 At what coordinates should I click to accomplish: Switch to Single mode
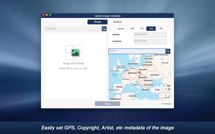[x=98, y=22]
